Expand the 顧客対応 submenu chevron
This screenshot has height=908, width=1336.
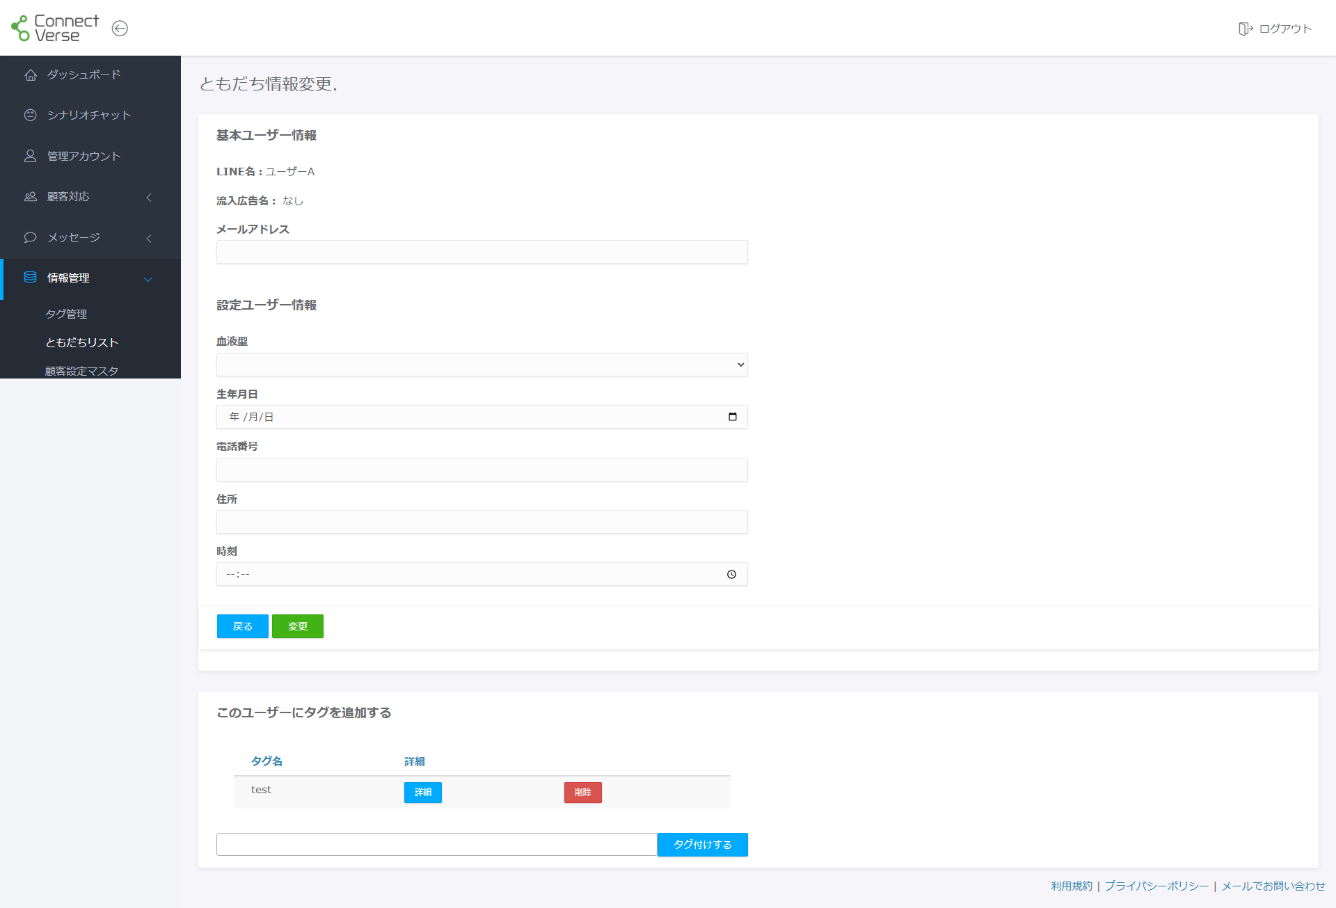pyautogui.click(x=149, y=198)
